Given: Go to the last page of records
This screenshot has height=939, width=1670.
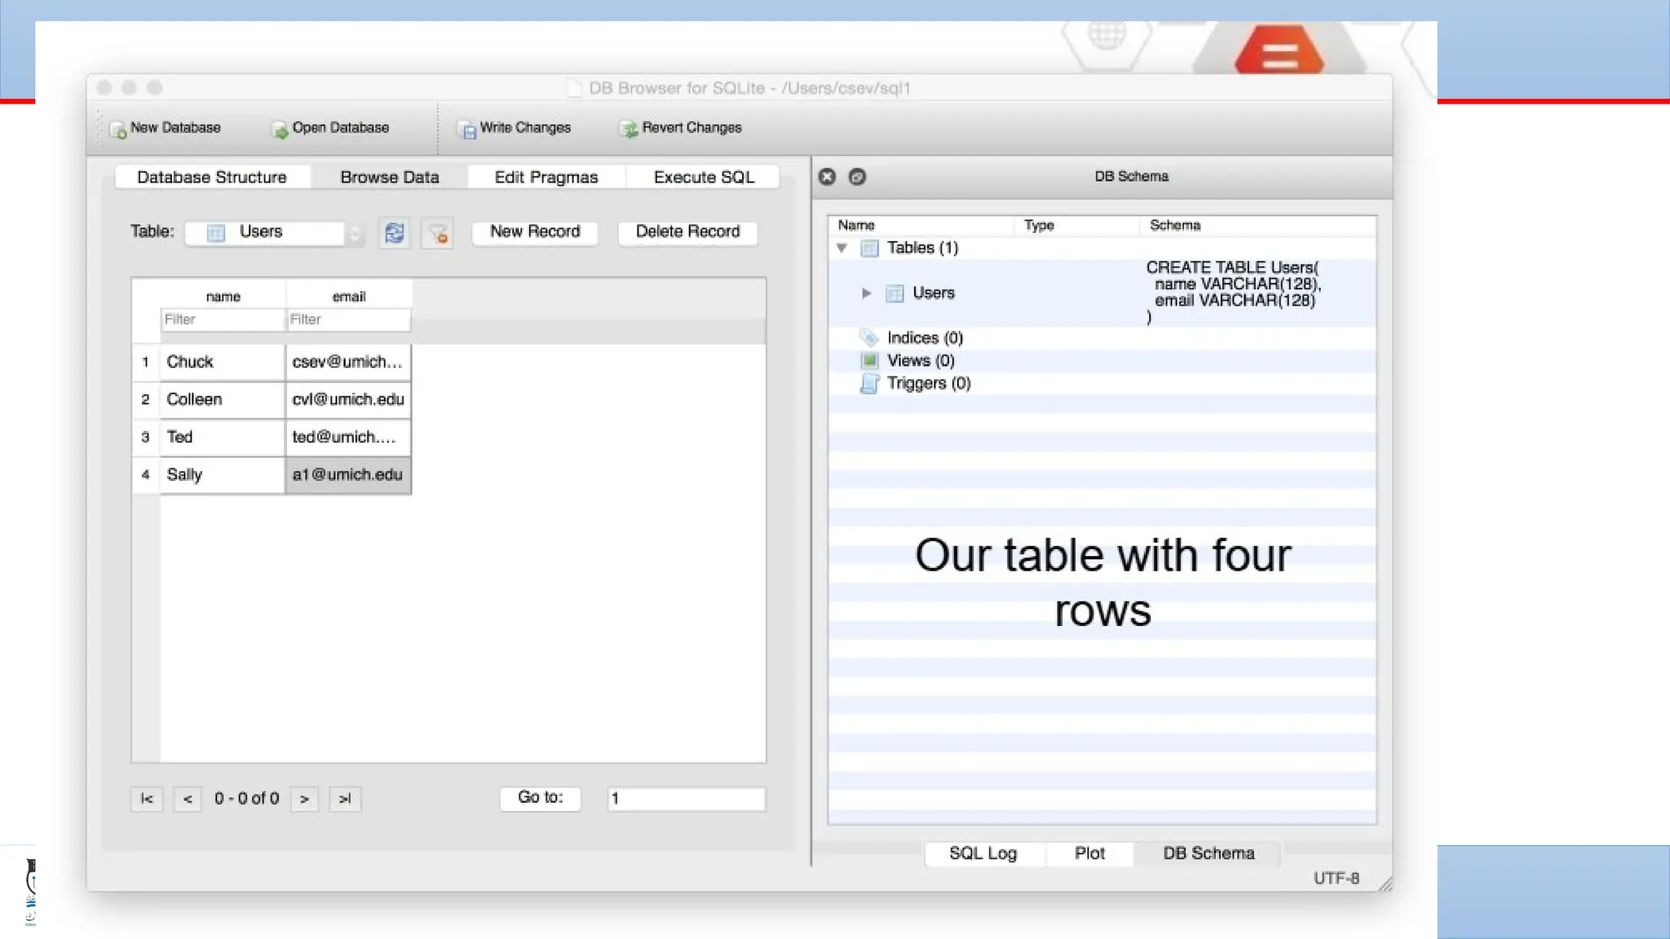Looking at the screenshot, I should click(x=345, y=799).
